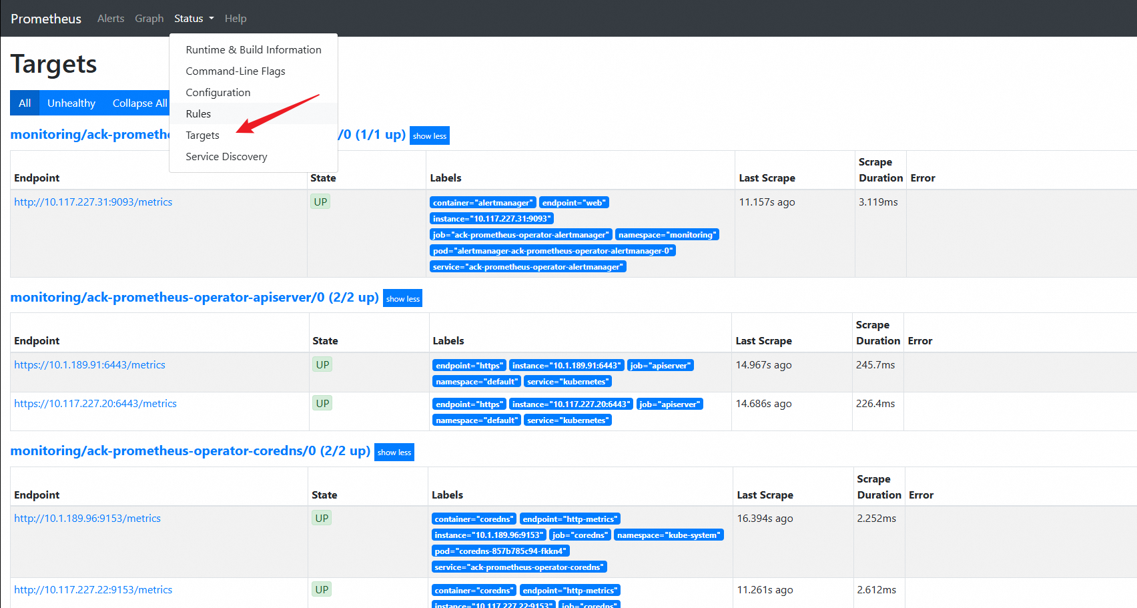Collapse alertmanager group with show less
The width and height of the screenshot is (1137, 608).
pos(429,136)
